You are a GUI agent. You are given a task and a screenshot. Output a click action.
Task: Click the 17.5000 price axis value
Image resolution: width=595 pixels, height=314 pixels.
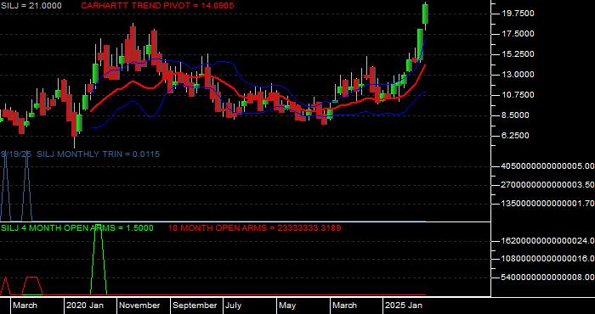[518, 34]
